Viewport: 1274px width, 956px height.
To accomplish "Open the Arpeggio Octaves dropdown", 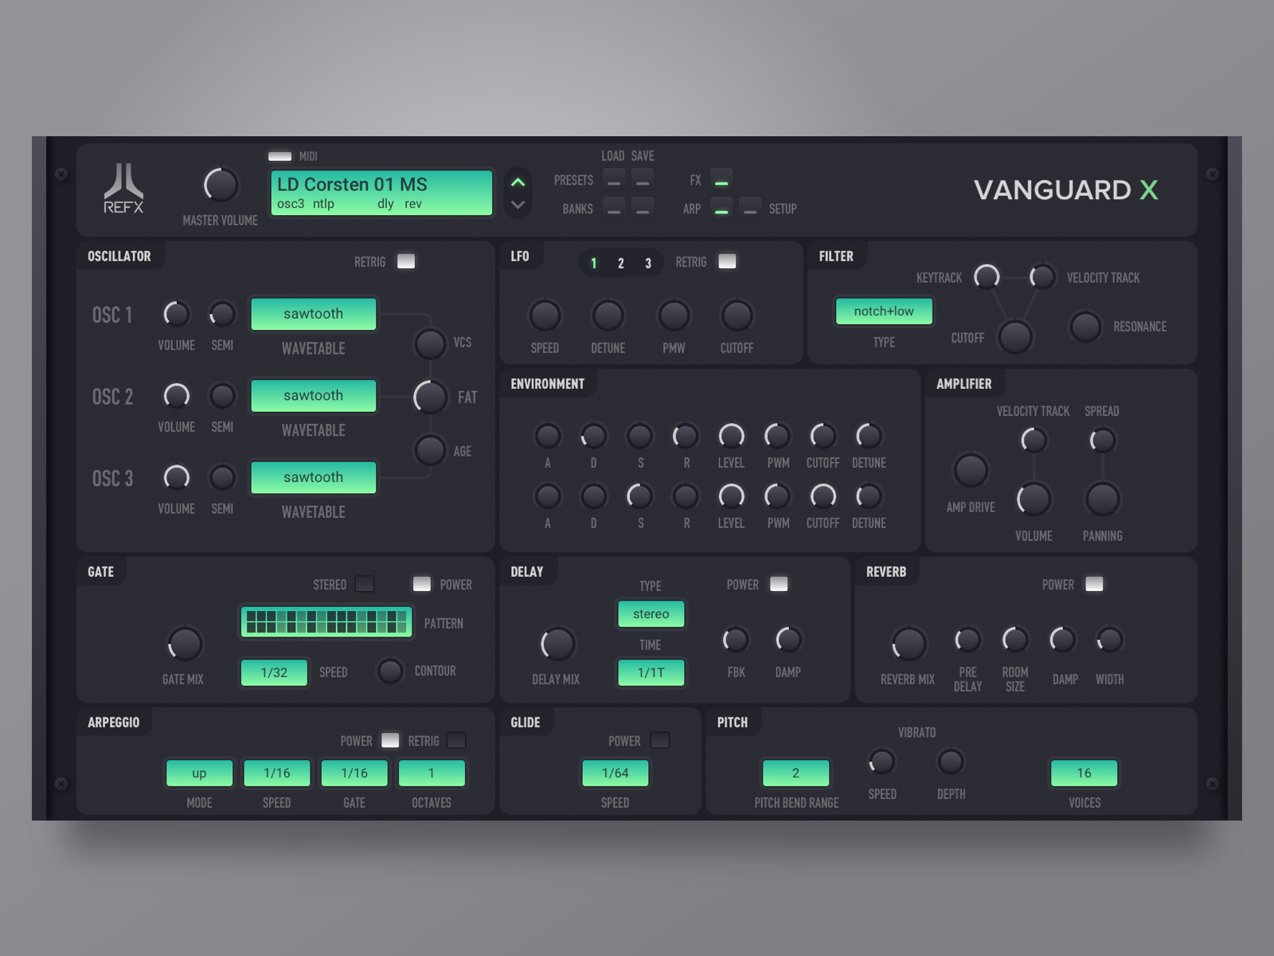I will point(432,774).
